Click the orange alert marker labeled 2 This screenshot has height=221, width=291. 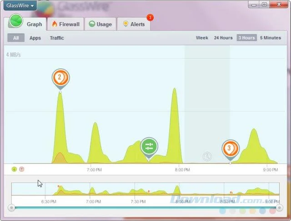(x=60, y=78)
